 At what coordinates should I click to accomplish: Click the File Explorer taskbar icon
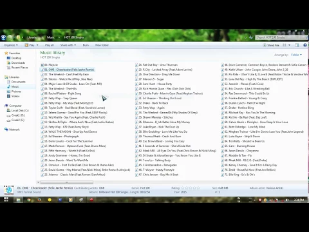18,200
